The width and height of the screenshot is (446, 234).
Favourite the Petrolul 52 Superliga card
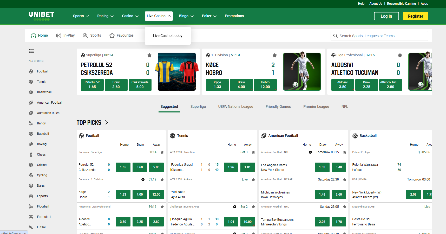pos(149,55)
